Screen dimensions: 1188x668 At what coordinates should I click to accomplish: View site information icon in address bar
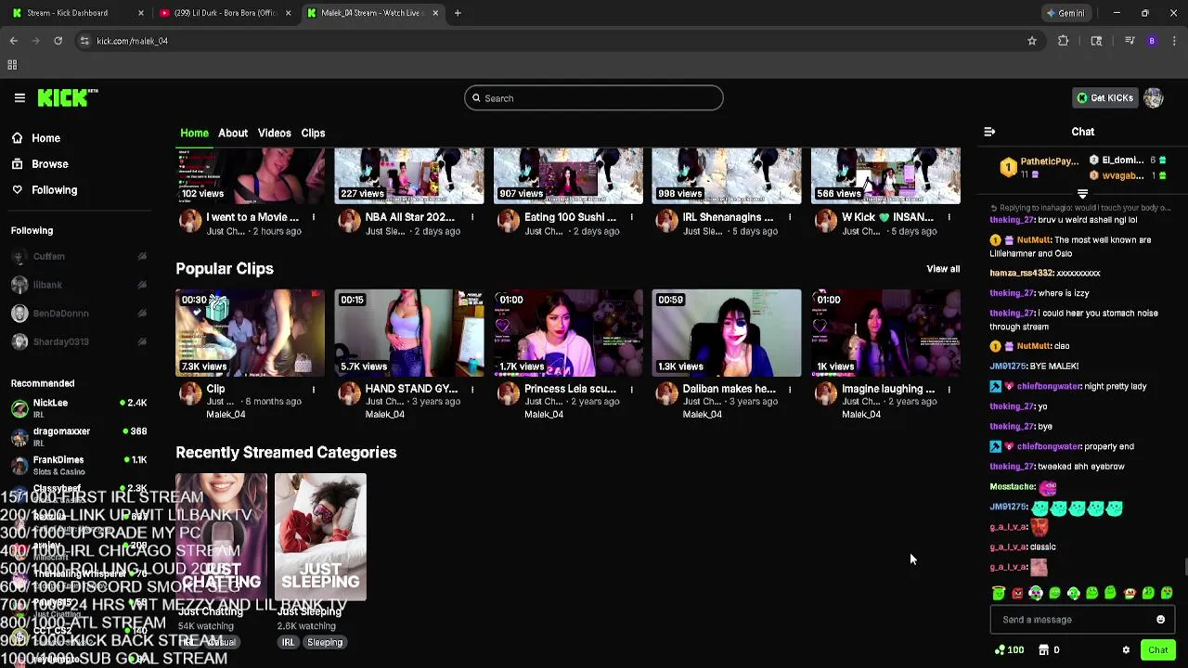tap(84, 41)
